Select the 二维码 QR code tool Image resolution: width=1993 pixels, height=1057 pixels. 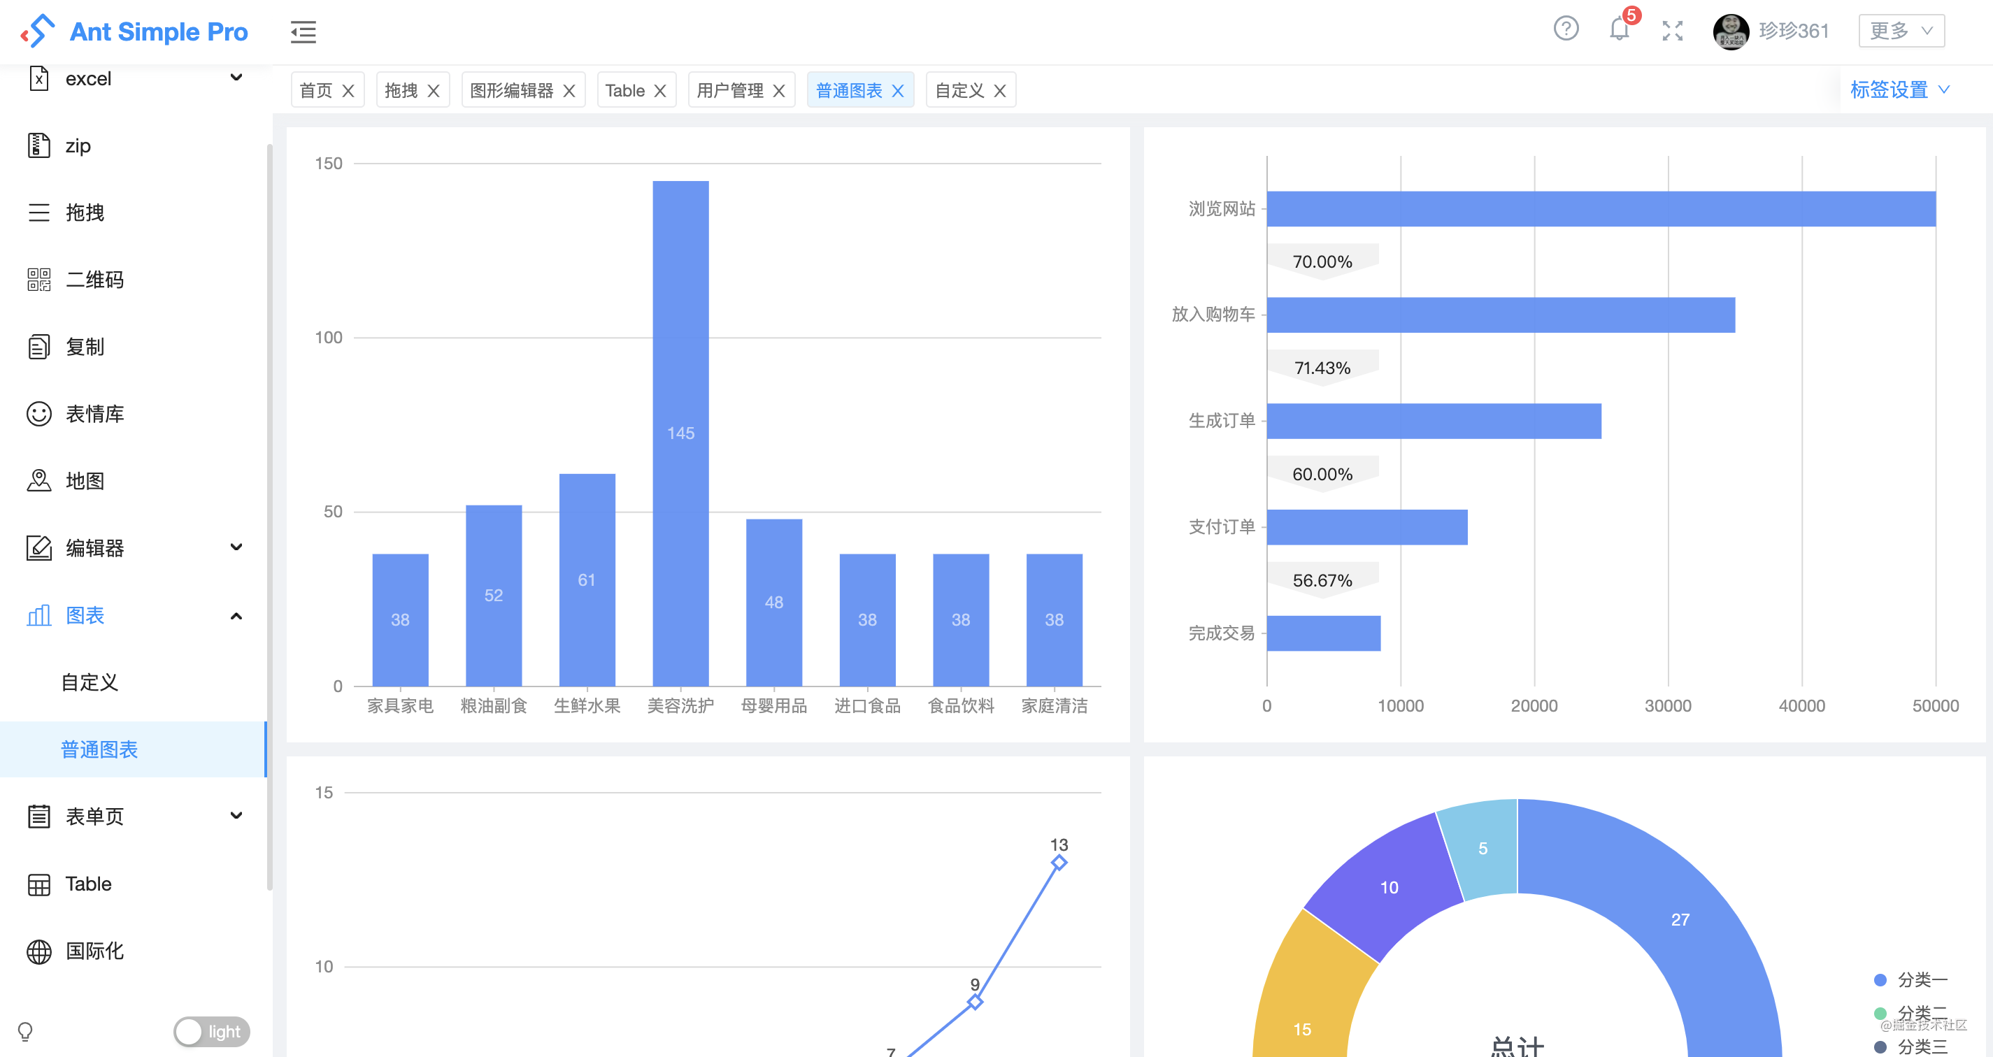pyautogui.click(x=96, y=280)
